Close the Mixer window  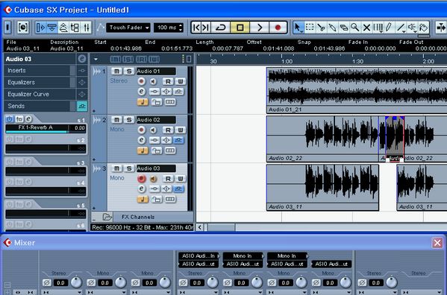click(437, 243)
